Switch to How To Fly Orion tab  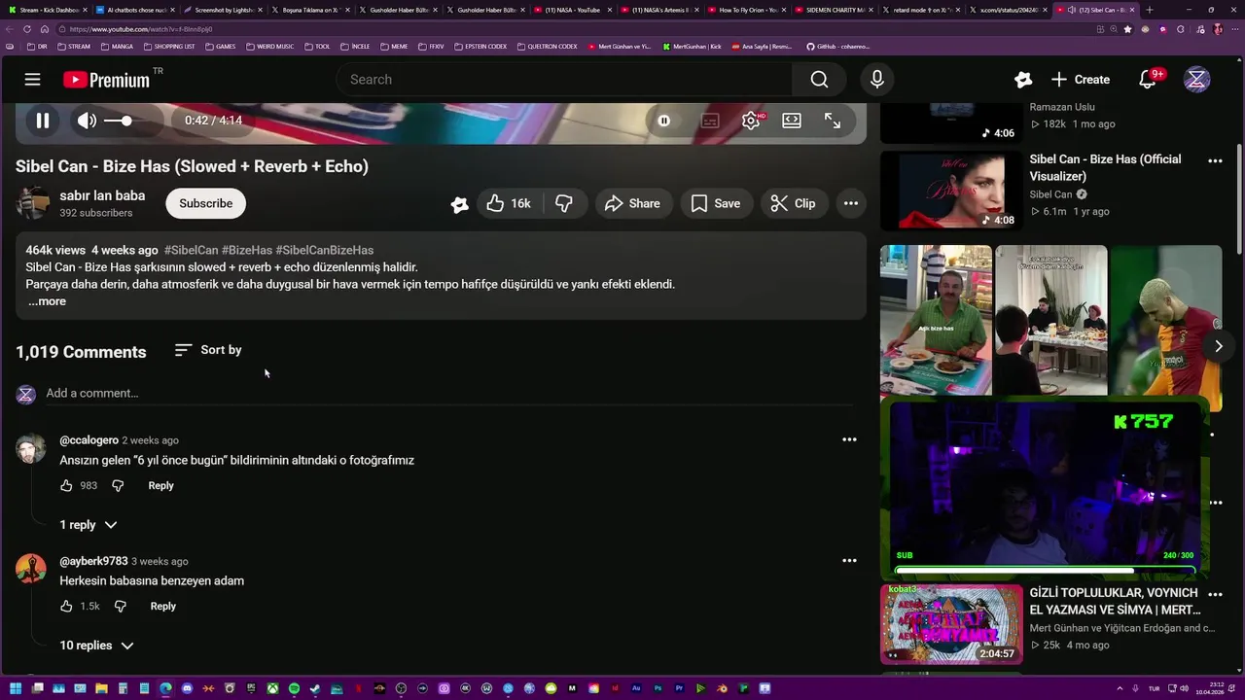pos(747,10)
